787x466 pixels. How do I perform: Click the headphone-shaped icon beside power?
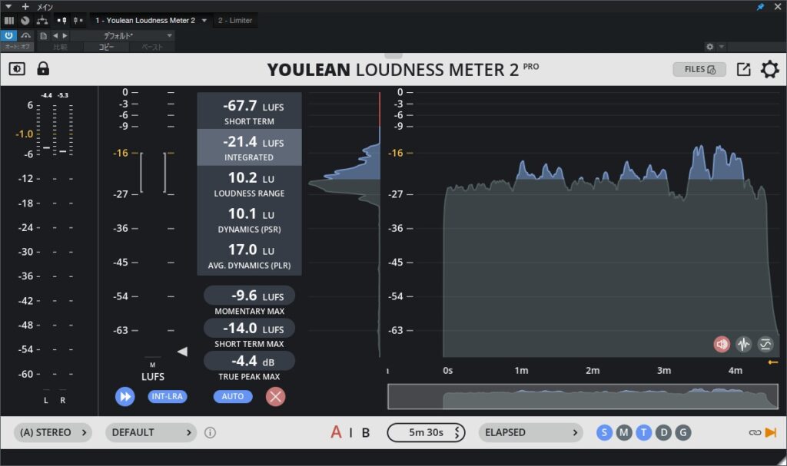25,35
